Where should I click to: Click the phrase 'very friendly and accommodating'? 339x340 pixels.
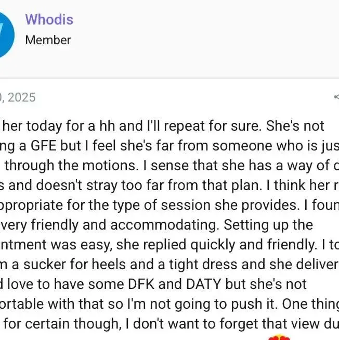point(108,225)
